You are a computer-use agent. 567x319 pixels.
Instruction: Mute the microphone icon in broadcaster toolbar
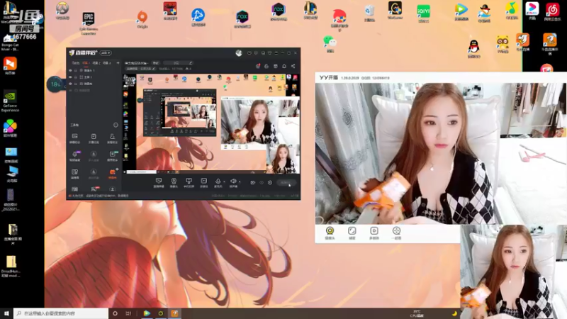point(218,183)
